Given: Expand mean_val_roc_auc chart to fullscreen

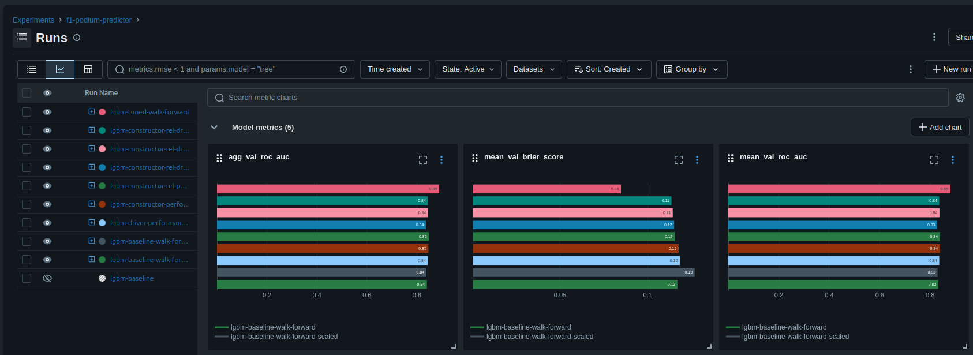Looking at the screenshot, I should 934,160.
